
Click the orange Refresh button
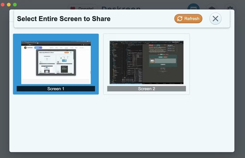coord(188,19)
